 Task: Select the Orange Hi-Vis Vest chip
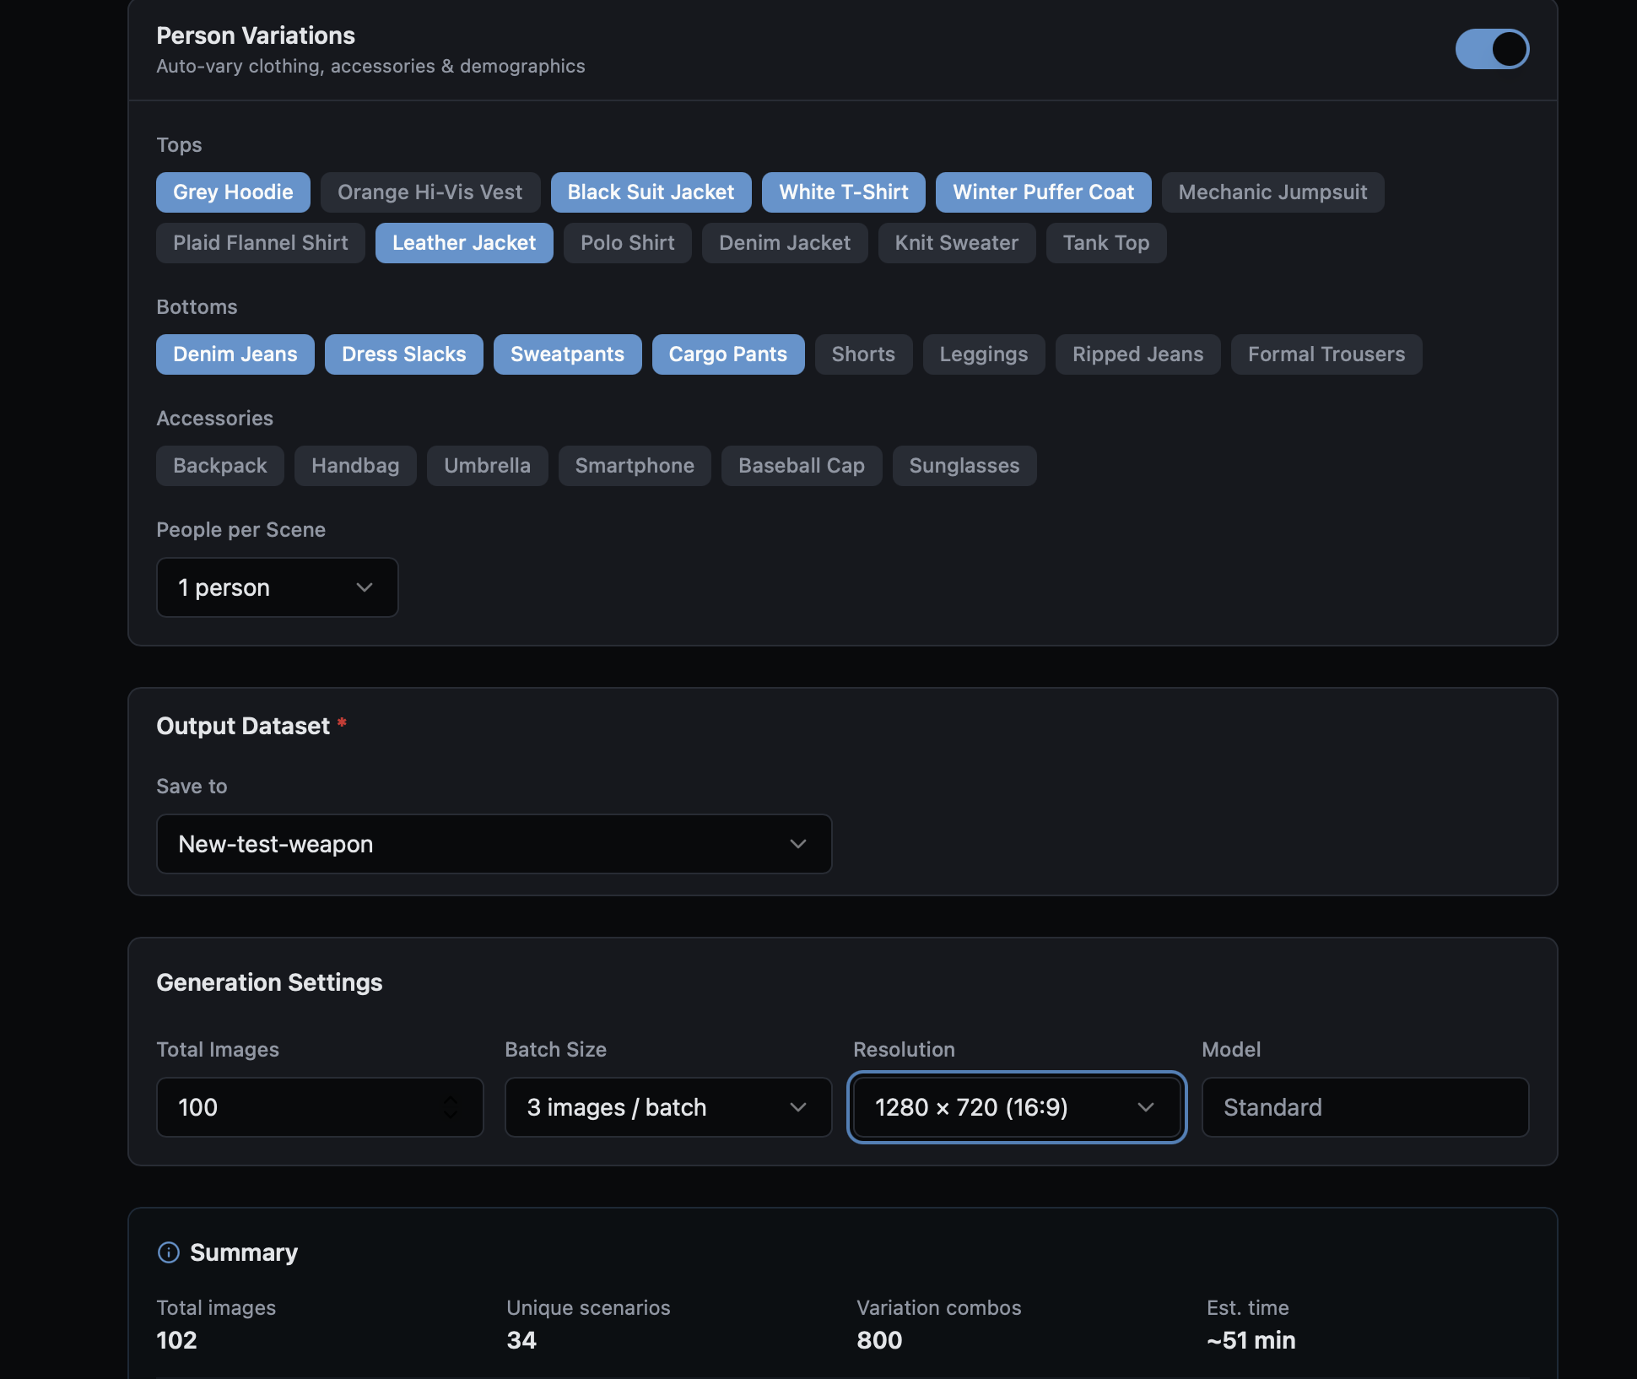coord(430,192)
